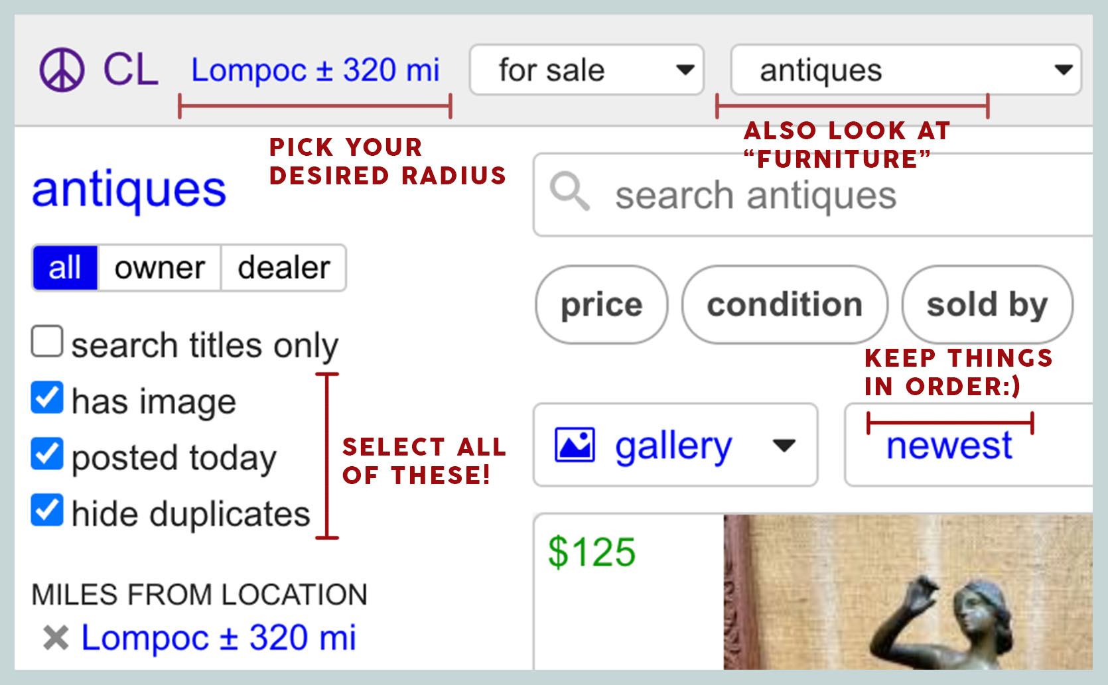This screenshot has height=685, width=1108.
Task: Click the gallery picture icon
Action: [x=575, y=444]
